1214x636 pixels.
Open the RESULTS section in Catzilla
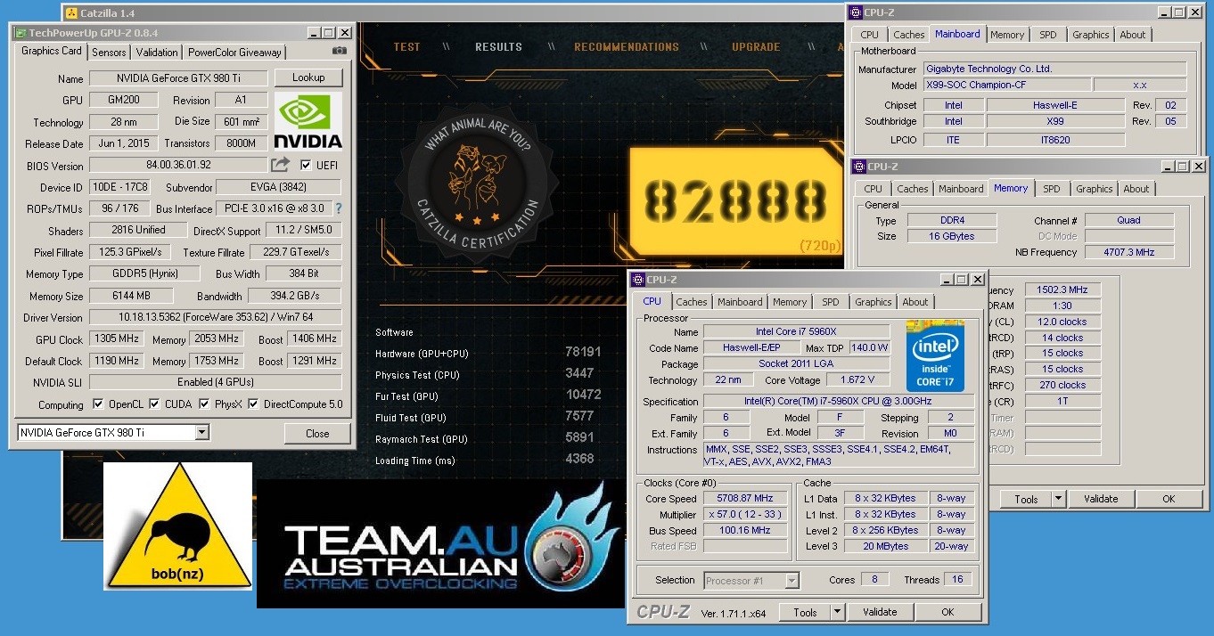click(498, 47)
